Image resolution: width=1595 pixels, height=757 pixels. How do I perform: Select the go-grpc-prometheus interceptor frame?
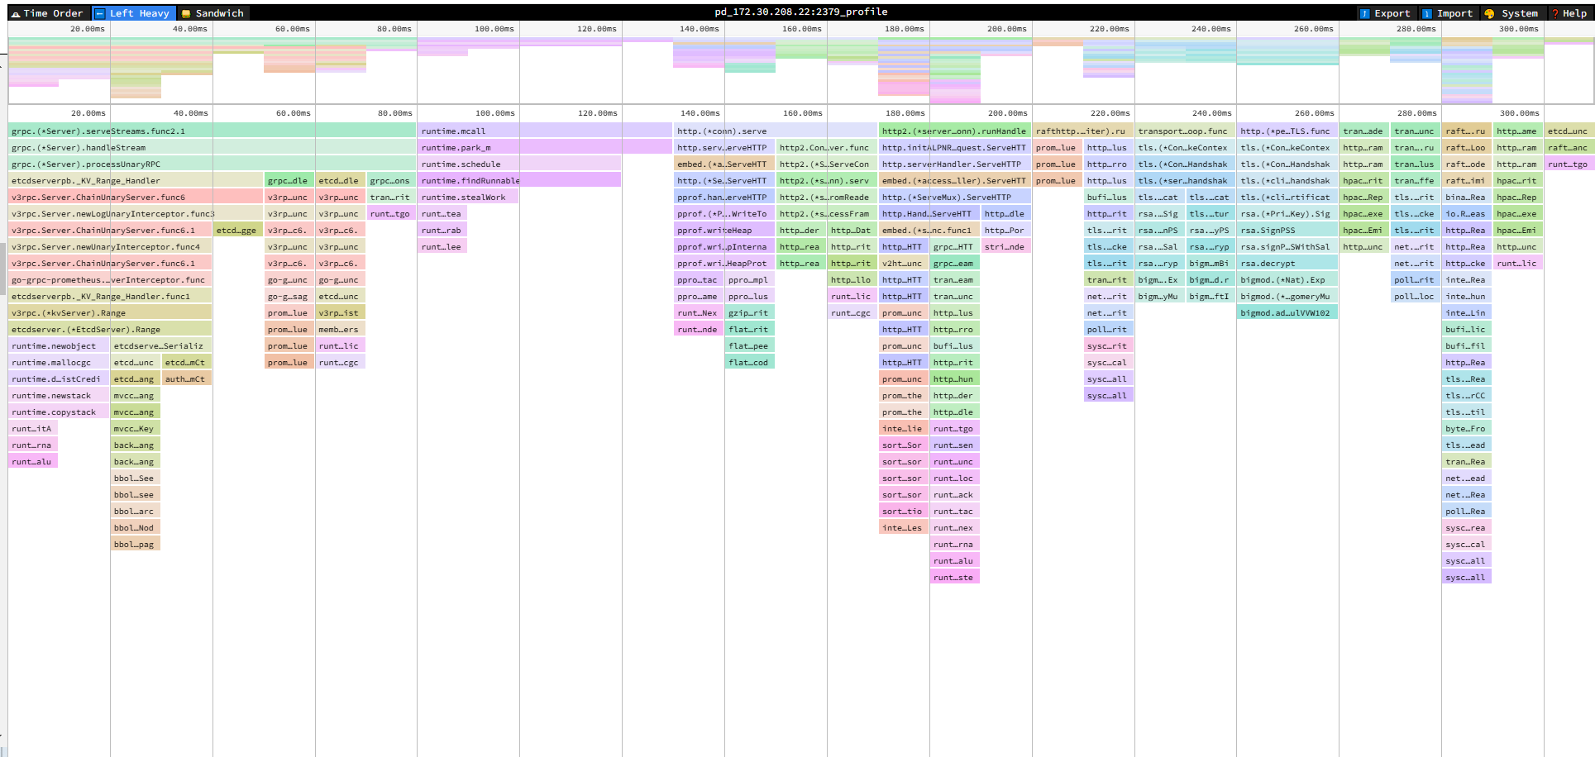coord(111,279)
